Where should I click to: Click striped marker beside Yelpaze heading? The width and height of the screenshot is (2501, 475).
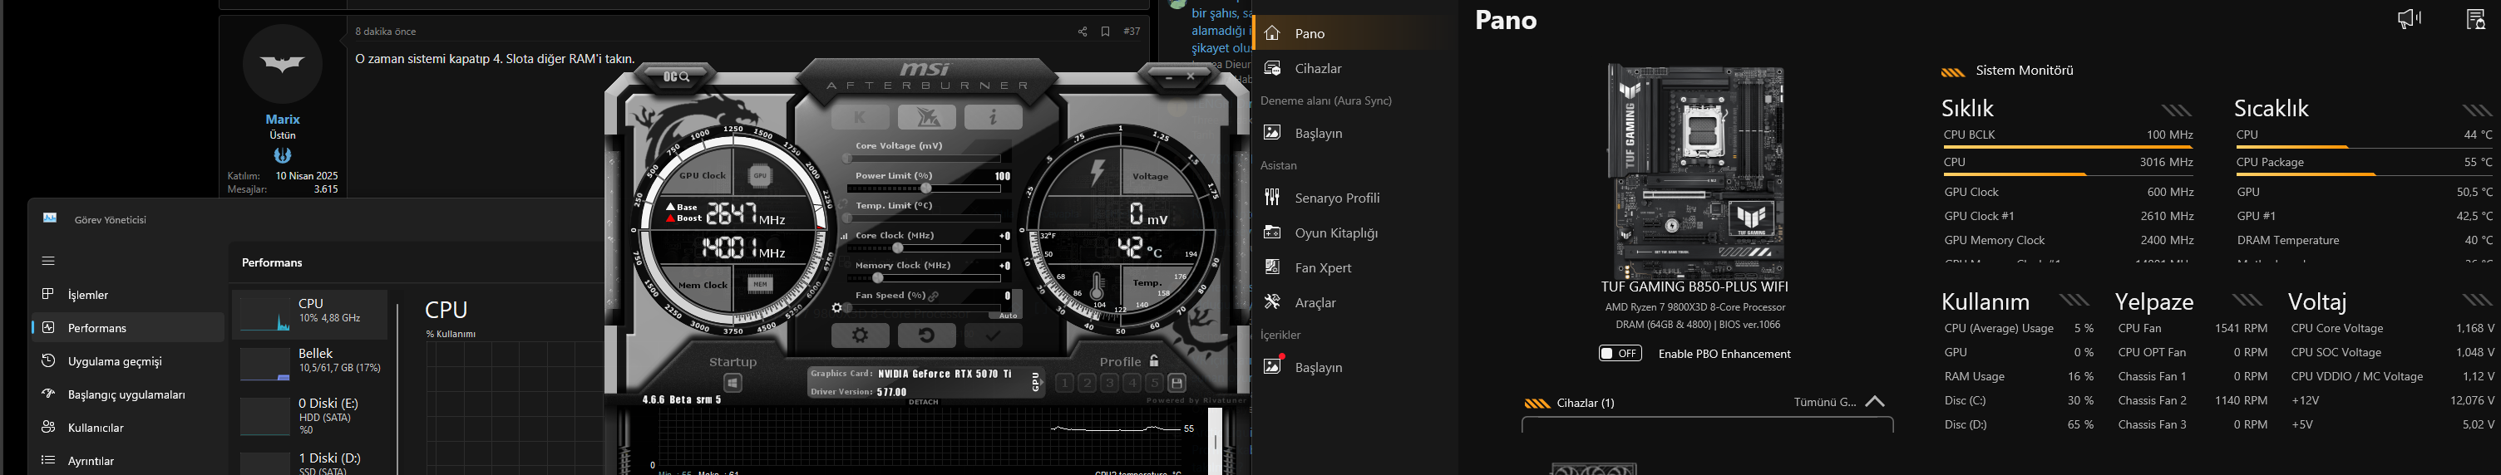click(2247, 300)
